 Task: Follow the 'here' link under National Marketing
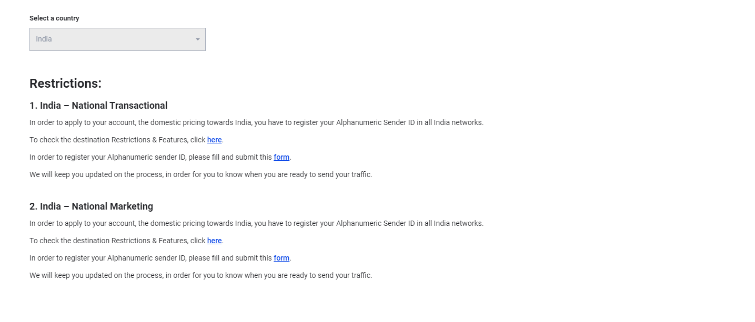click(x=214, y=241)
